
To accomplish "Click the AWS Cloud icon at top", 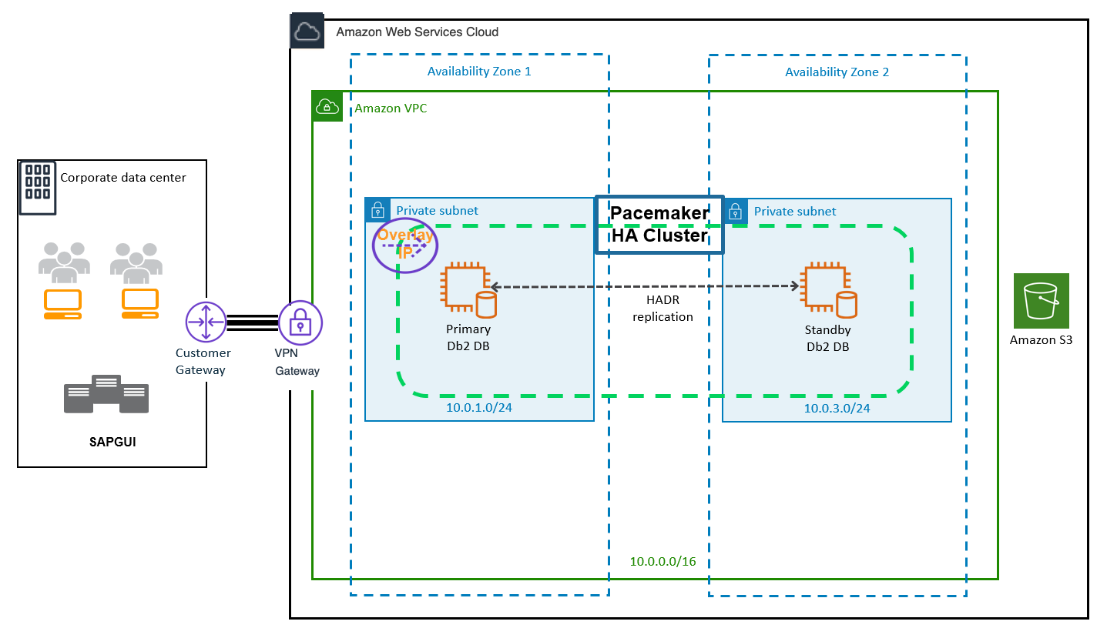I will 306,32.
